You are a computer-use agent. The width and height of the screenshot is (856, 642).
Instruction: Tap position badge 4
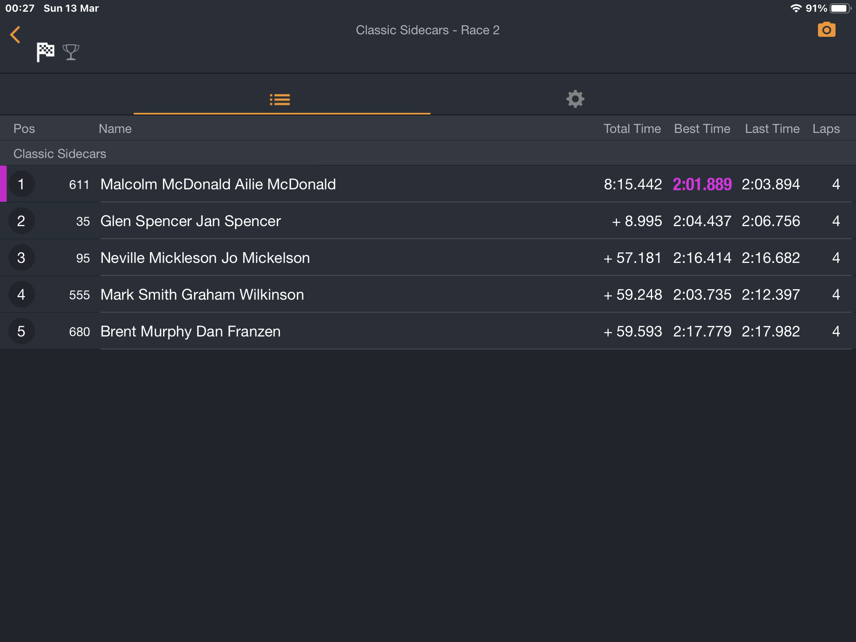21,295
